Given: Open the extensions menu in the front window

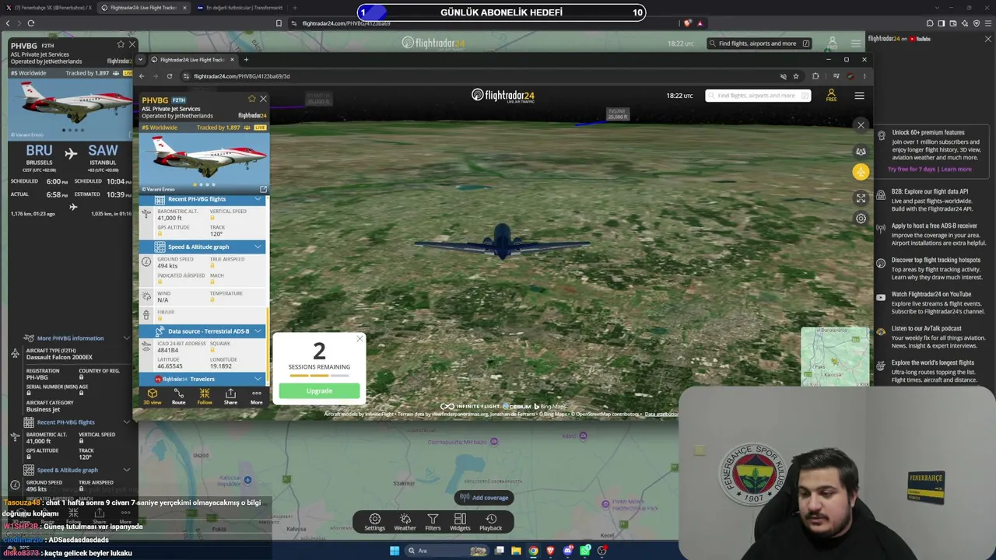Looking at the screenshot, I should pos(815,76).
